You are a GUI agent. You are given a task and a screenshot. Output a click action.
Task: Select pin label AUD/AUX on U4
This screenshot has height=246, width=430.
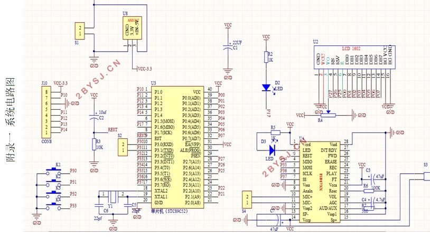328,208
